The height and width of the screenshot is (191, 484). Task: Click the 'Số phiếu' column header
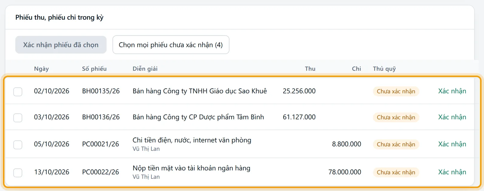(x=94, y=69)
